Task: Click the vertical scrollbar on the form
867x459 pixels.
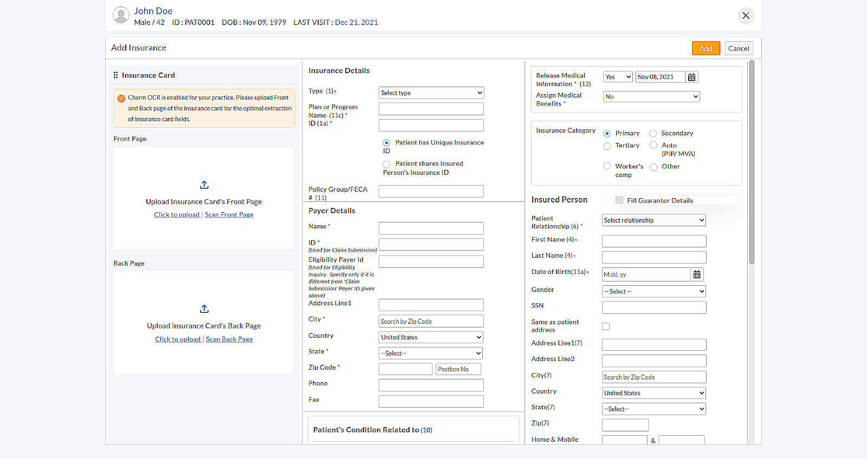Action: point(752,162)
